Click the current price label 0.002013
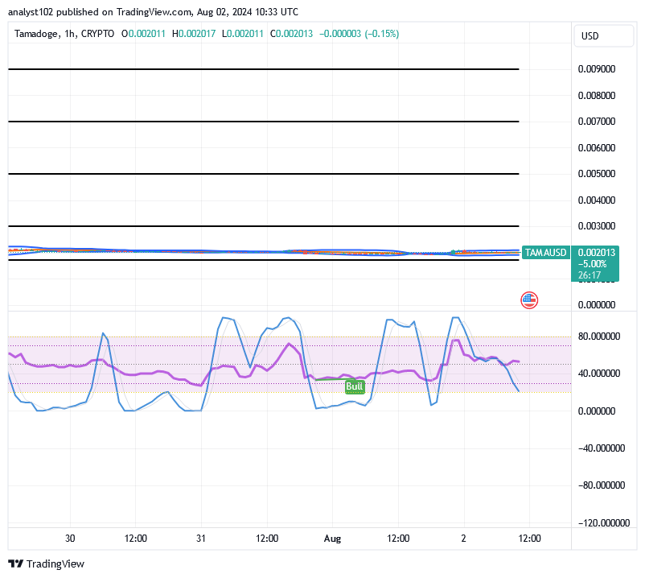The width and height of the screenshot is (645, 578). point(596,253)
